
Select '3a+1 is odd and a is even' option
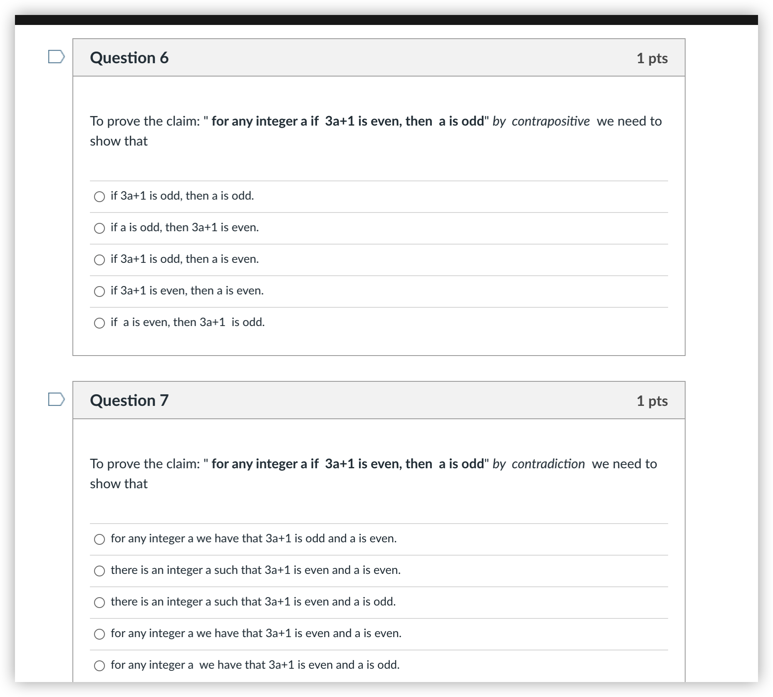(x=99, y=539)
